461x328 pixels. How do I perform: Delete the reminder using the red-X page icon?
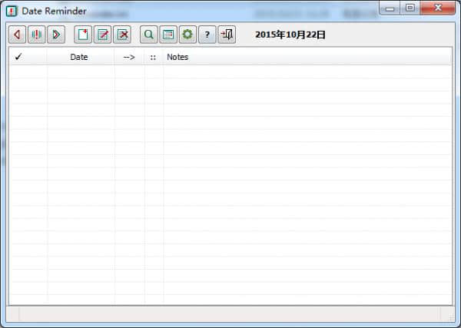[x=121, y=35]
